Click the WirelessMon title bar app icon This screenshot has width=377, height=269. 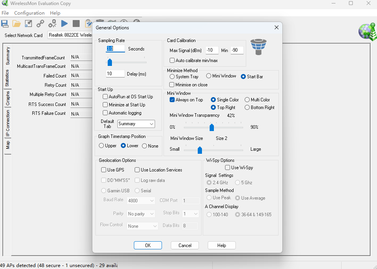click(5, 3)
